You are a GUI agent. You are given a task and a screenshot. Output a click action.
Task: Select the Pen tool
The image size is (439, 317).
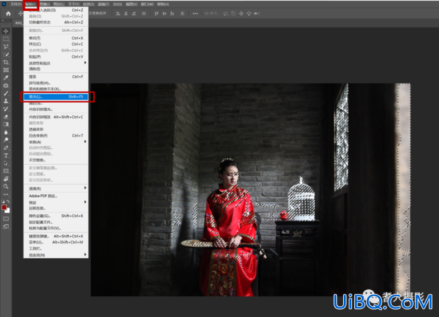(x=6, y=148)
